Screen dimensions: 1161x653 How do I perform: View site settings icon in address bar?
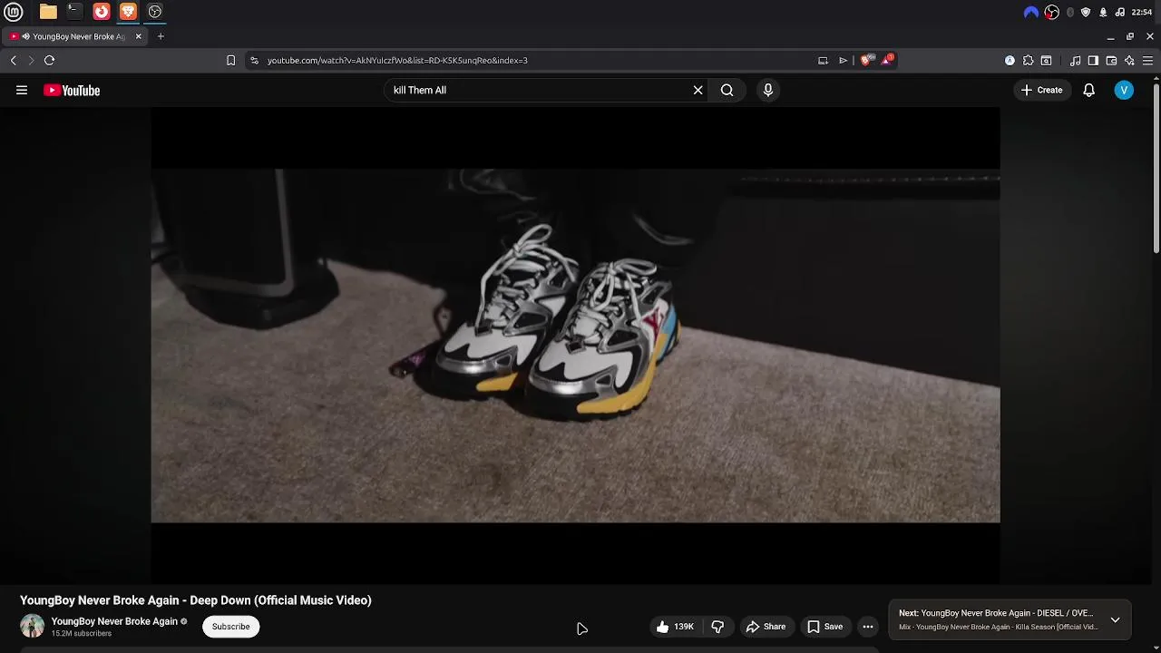coord(254,61)
